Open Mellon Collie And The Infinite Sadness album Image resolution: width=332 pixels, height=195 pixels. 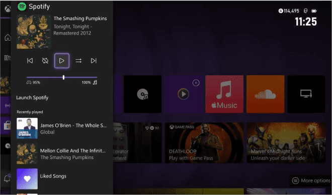[62, 153]
